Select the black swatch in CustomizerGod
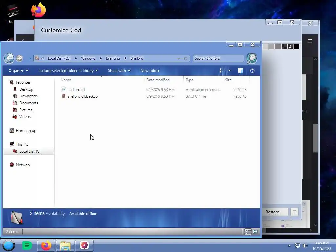 click(x=297, y=47)
